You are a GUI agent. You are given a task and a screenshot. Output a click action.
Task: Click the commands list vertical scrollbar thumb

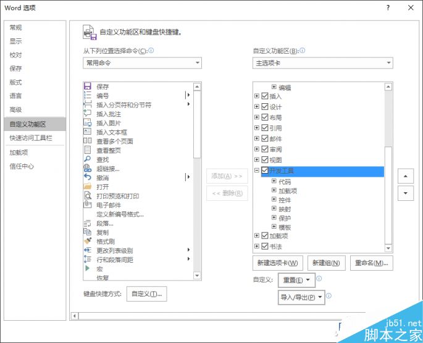[x=197, y=124]
